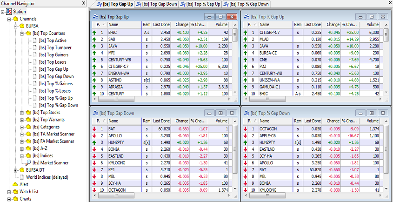
Task: Open the Alert warning icon item
Action: tap(15, 184)
